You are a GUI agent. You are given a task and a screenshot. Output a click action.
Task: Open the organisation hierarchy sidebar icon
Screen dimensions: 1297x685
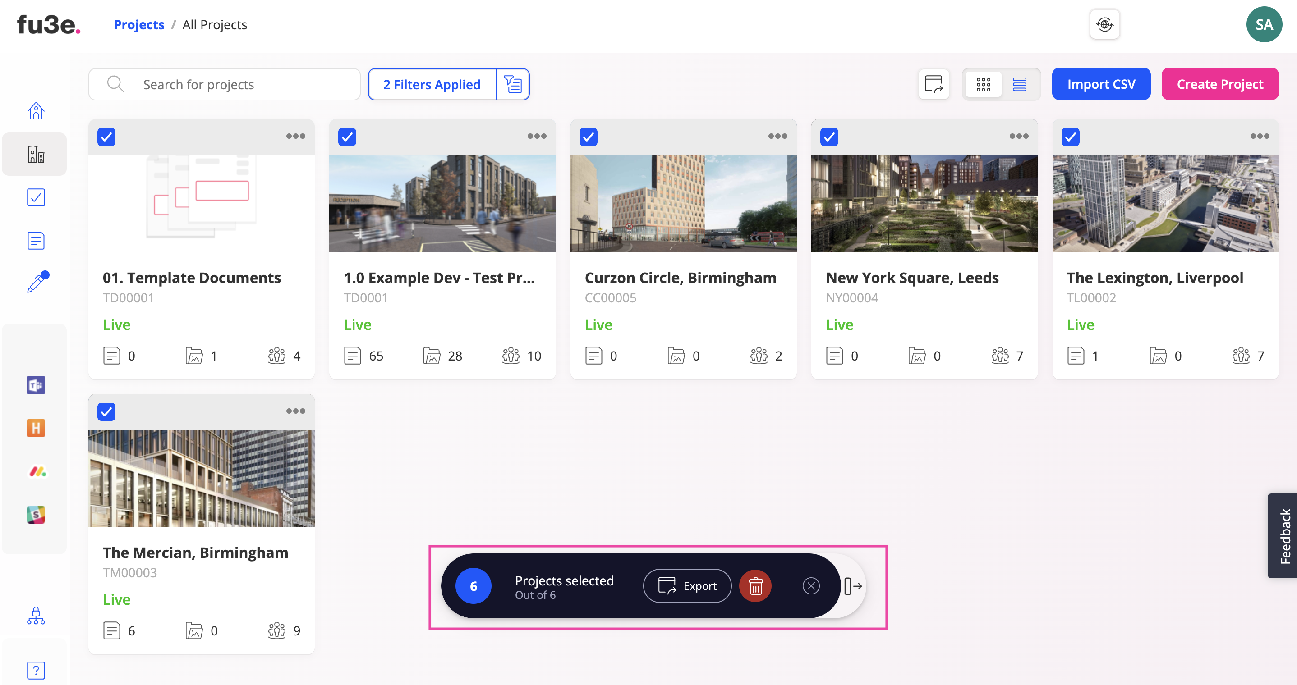tap(36, 616)
